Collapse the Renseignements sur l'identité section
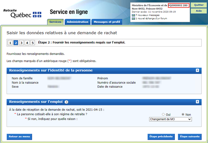This screenshot has height=143, width=208. (197, 70)
